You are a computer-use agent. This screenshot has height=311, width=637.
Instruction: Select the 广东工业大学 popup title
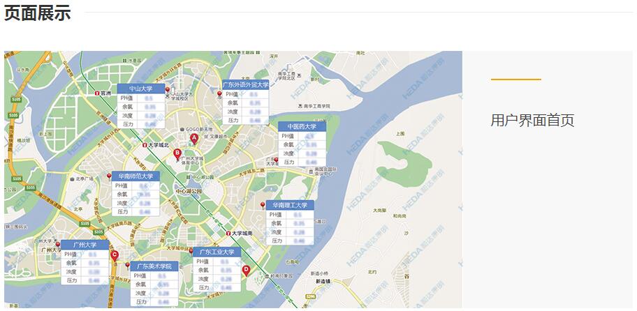pyautogui.click(x=217, y=252)
